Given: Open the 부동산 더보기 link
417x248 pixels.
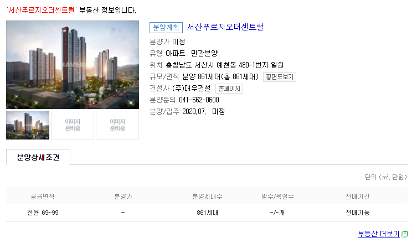Looking at the screenshot, I should (x=378, y=234).
